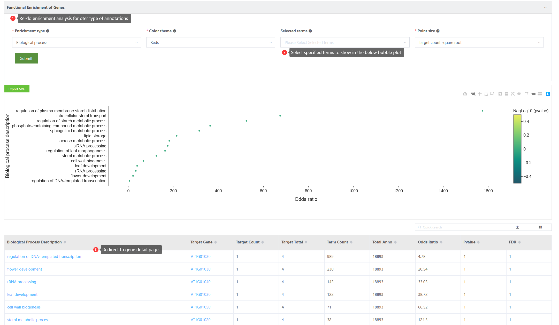Viewport: 559px width, 325px height.
Task: Choose the Box Select tool
Action: (x=486, y=94)
